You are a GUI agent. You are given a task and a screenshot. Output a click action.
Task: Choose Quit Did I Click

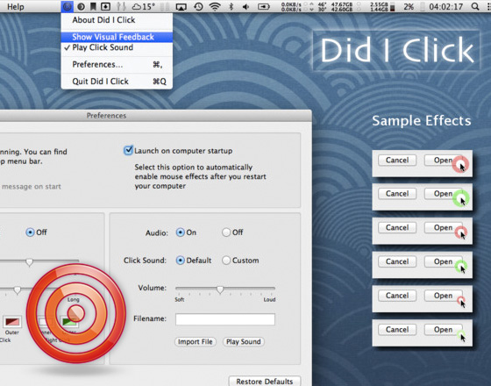point(117,82)
